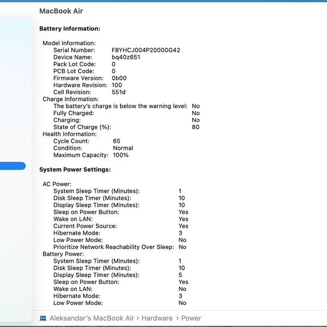Click the Maximum Capacity value 100%
The height and width of the screenshot is (327, 327).
click(120, 155)
